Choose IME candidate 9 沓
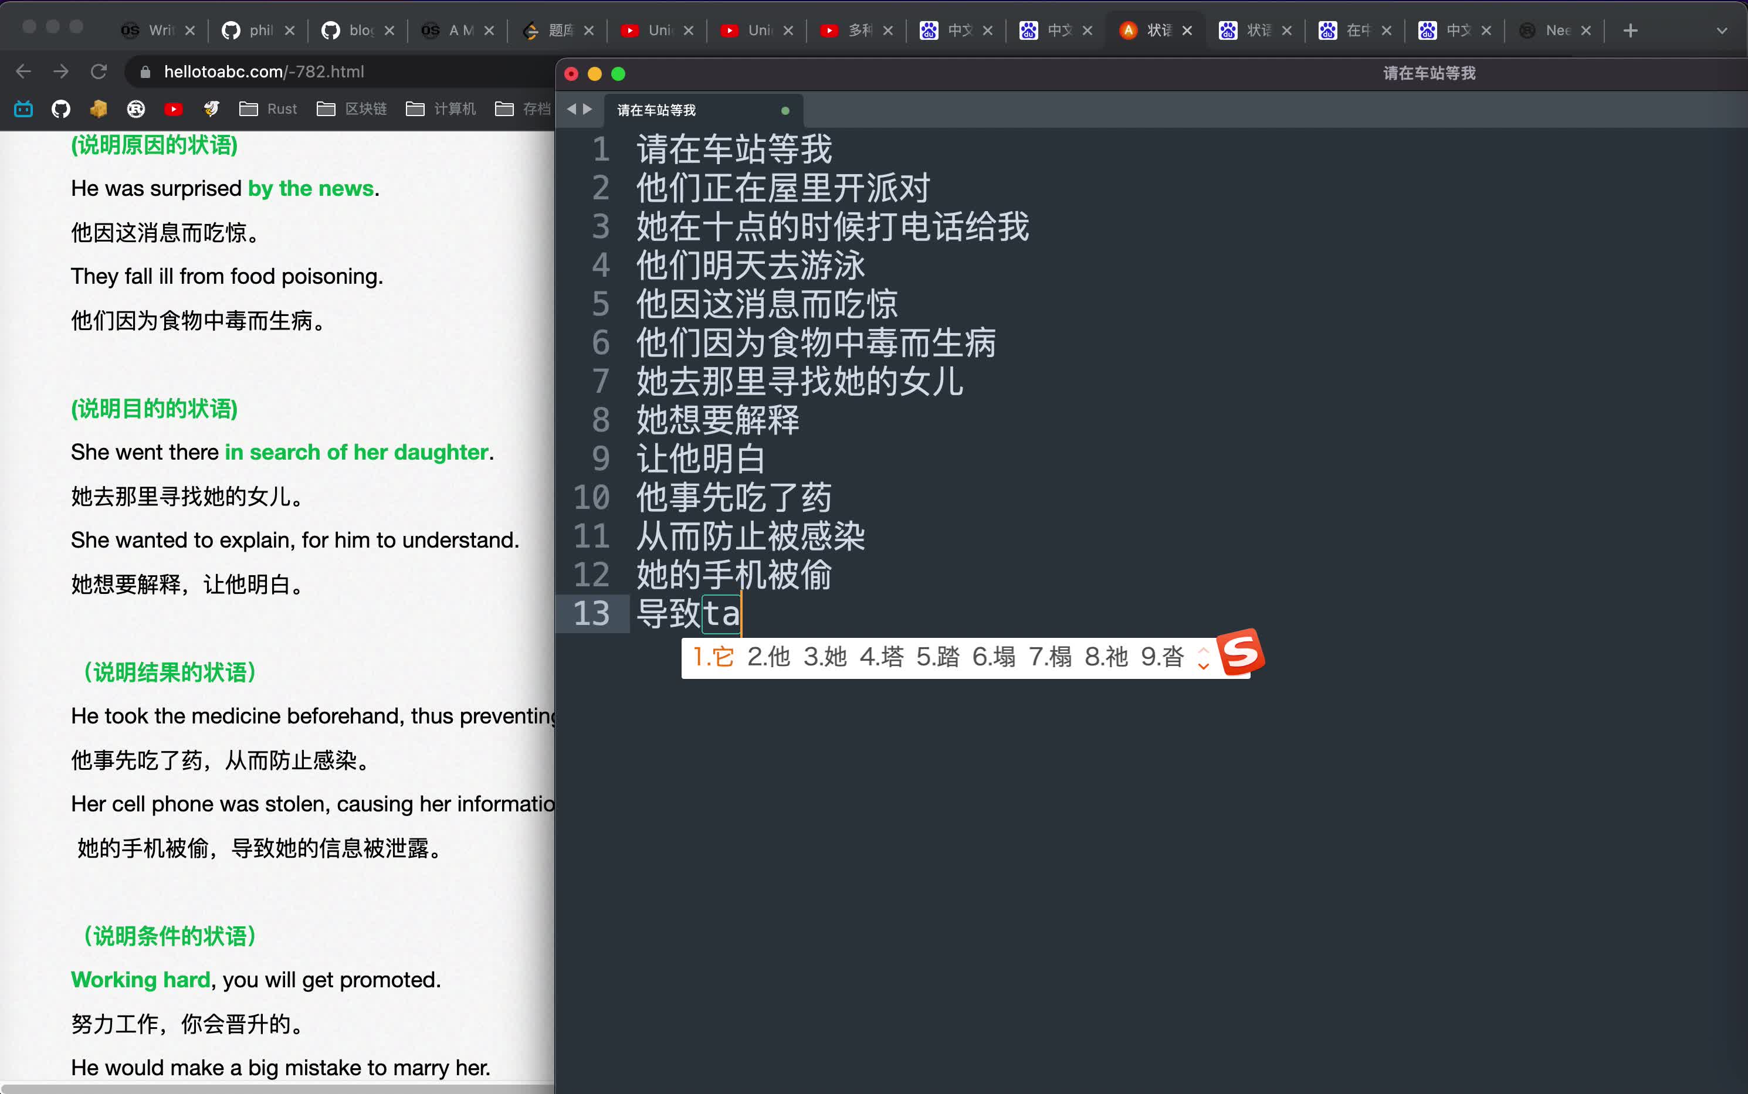The height and width of the screenshot is (1094, 1748). (x=1163, y=657)
